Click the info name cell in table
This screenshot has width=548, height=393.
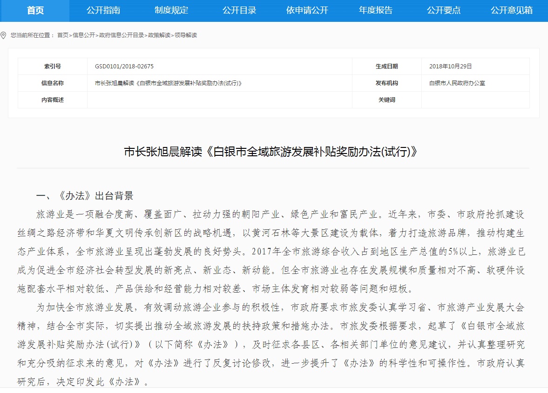(168, 83)
